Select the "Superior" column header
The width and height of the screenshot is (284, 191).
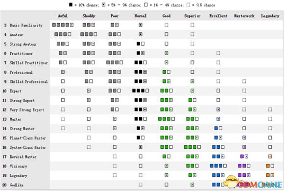point(192,16)
